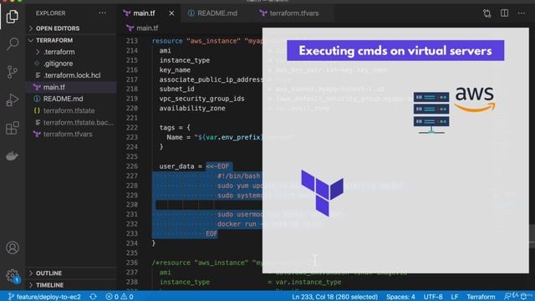Close the main.tf tab
The width and height of the screenshot is (535, 301).
pyautogui.click(x=171, y=13)
